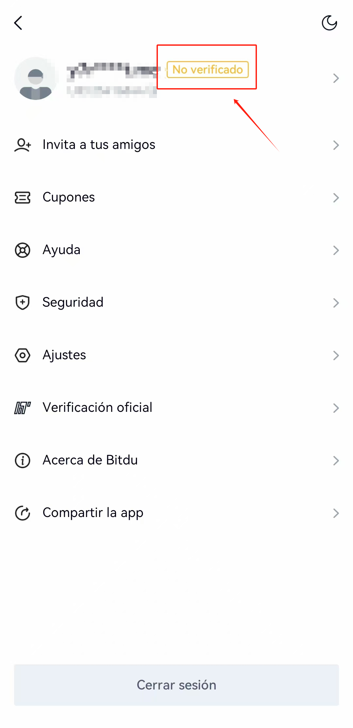Open the Invita a tus amigos entry

click(x=176, y=145)
